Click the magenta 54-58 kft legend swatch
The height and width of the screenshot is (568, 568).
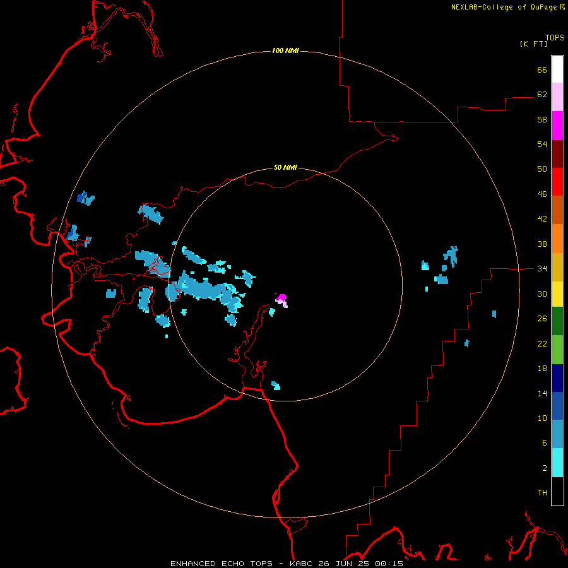click(x=557, y=126)
